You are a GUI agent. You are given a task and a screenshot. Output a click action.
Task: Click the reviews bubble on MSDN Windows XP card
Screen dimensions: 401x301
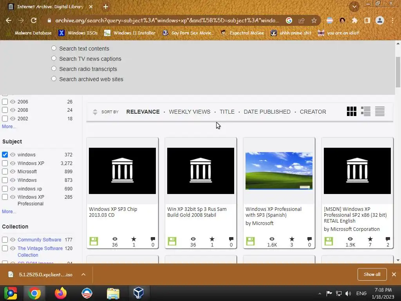pyautogui.click(x=388, y=239)
